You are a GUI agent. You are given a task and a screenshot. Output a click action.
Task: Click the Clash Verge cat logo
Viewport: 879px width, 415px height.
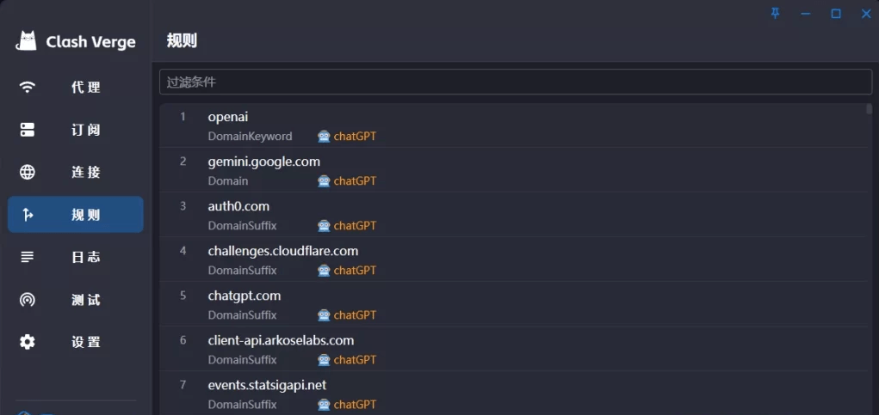[x=27, y=41]
